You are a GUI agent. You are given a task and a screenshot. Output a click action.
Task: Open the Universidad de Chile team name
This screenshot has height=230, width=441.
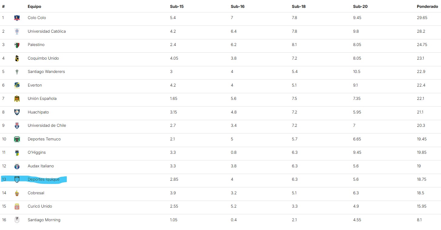[47, 126]
